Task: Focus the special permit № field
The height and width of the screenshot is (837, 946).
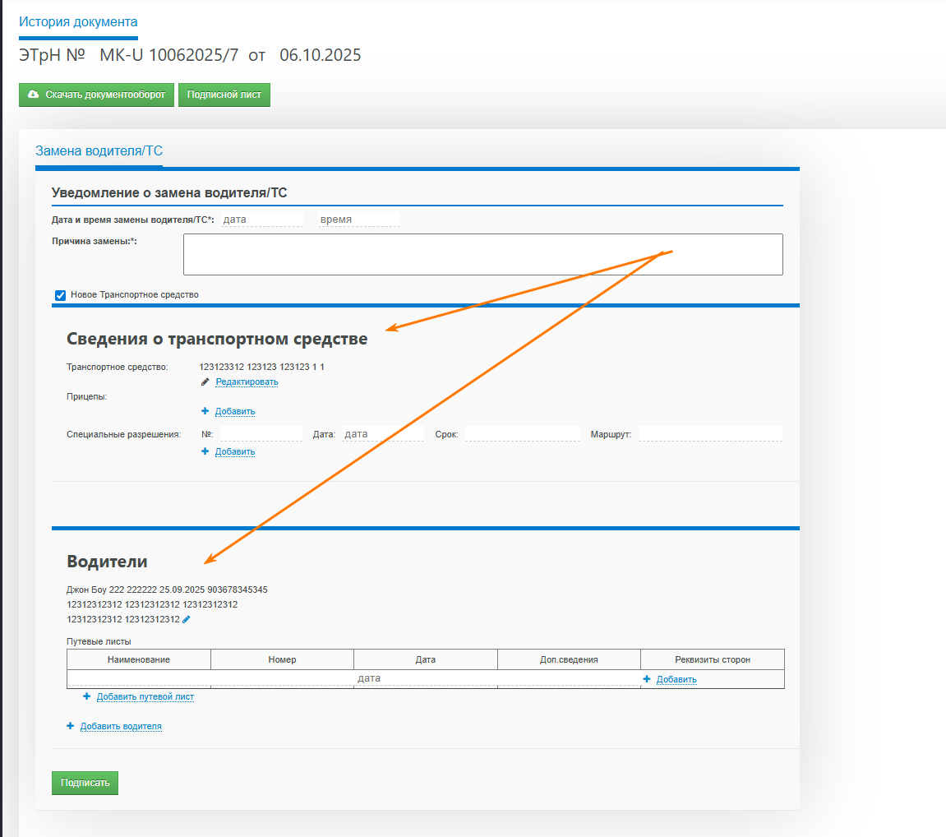Action: coord(261,434)
